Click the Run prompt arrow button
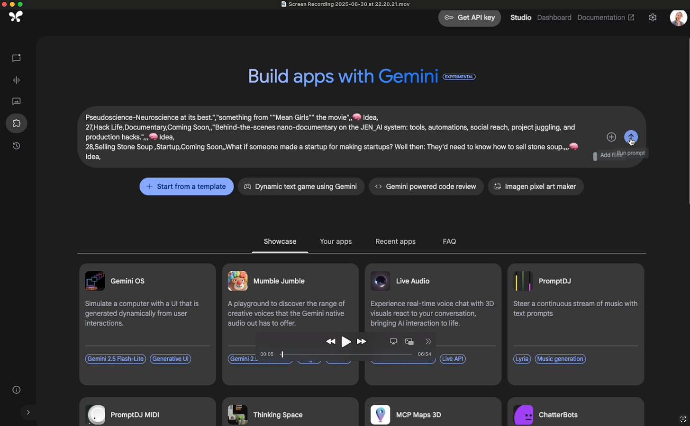Image resolution: width=690 pixels, height=426 pixels. (x=631, y=137)
